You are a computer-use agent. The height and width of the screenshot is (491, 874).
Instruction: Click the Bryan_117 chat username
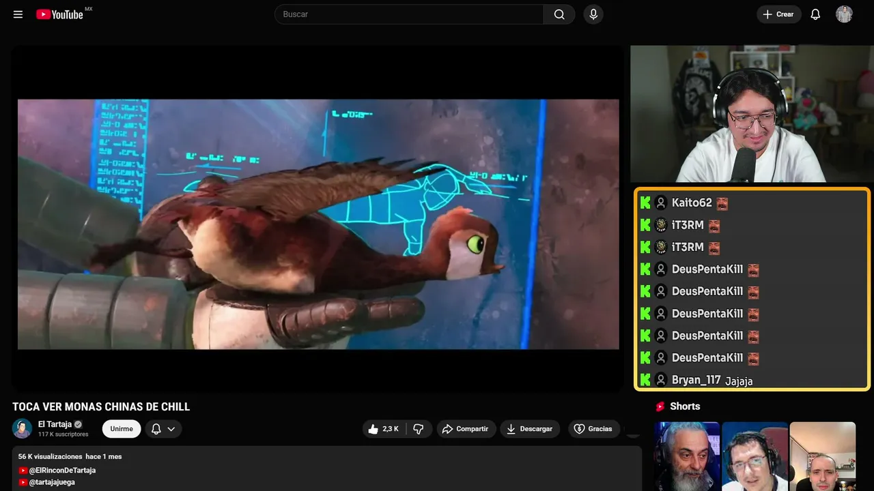[x=696, y=380]
